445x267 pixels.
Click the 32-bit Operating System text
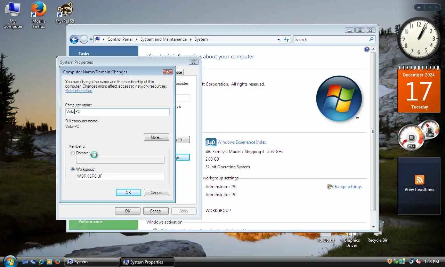point(228,167)
